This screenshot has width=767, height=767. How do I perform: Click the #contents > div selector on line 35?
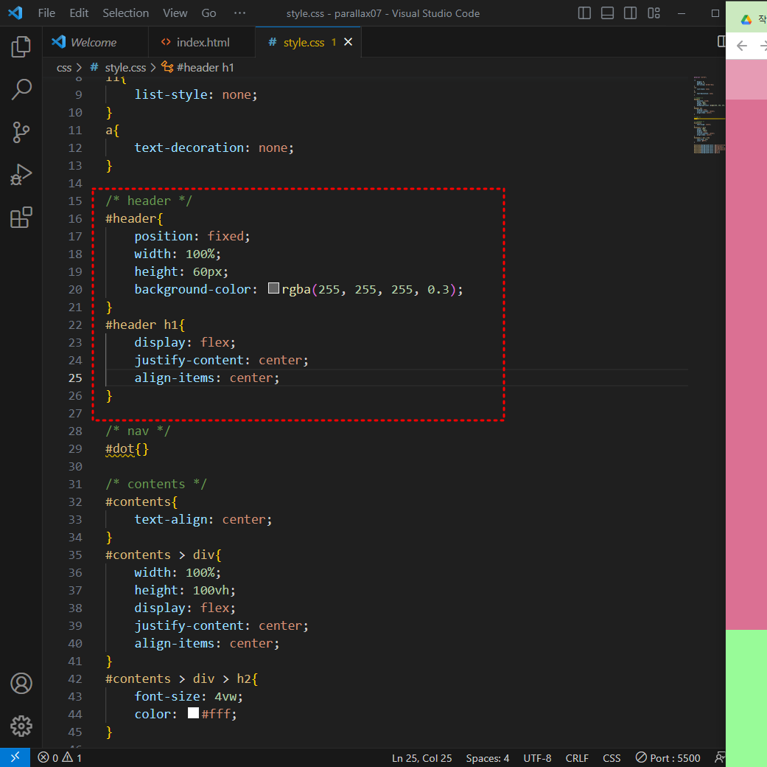pyautogui.click(x=160, y=555)
